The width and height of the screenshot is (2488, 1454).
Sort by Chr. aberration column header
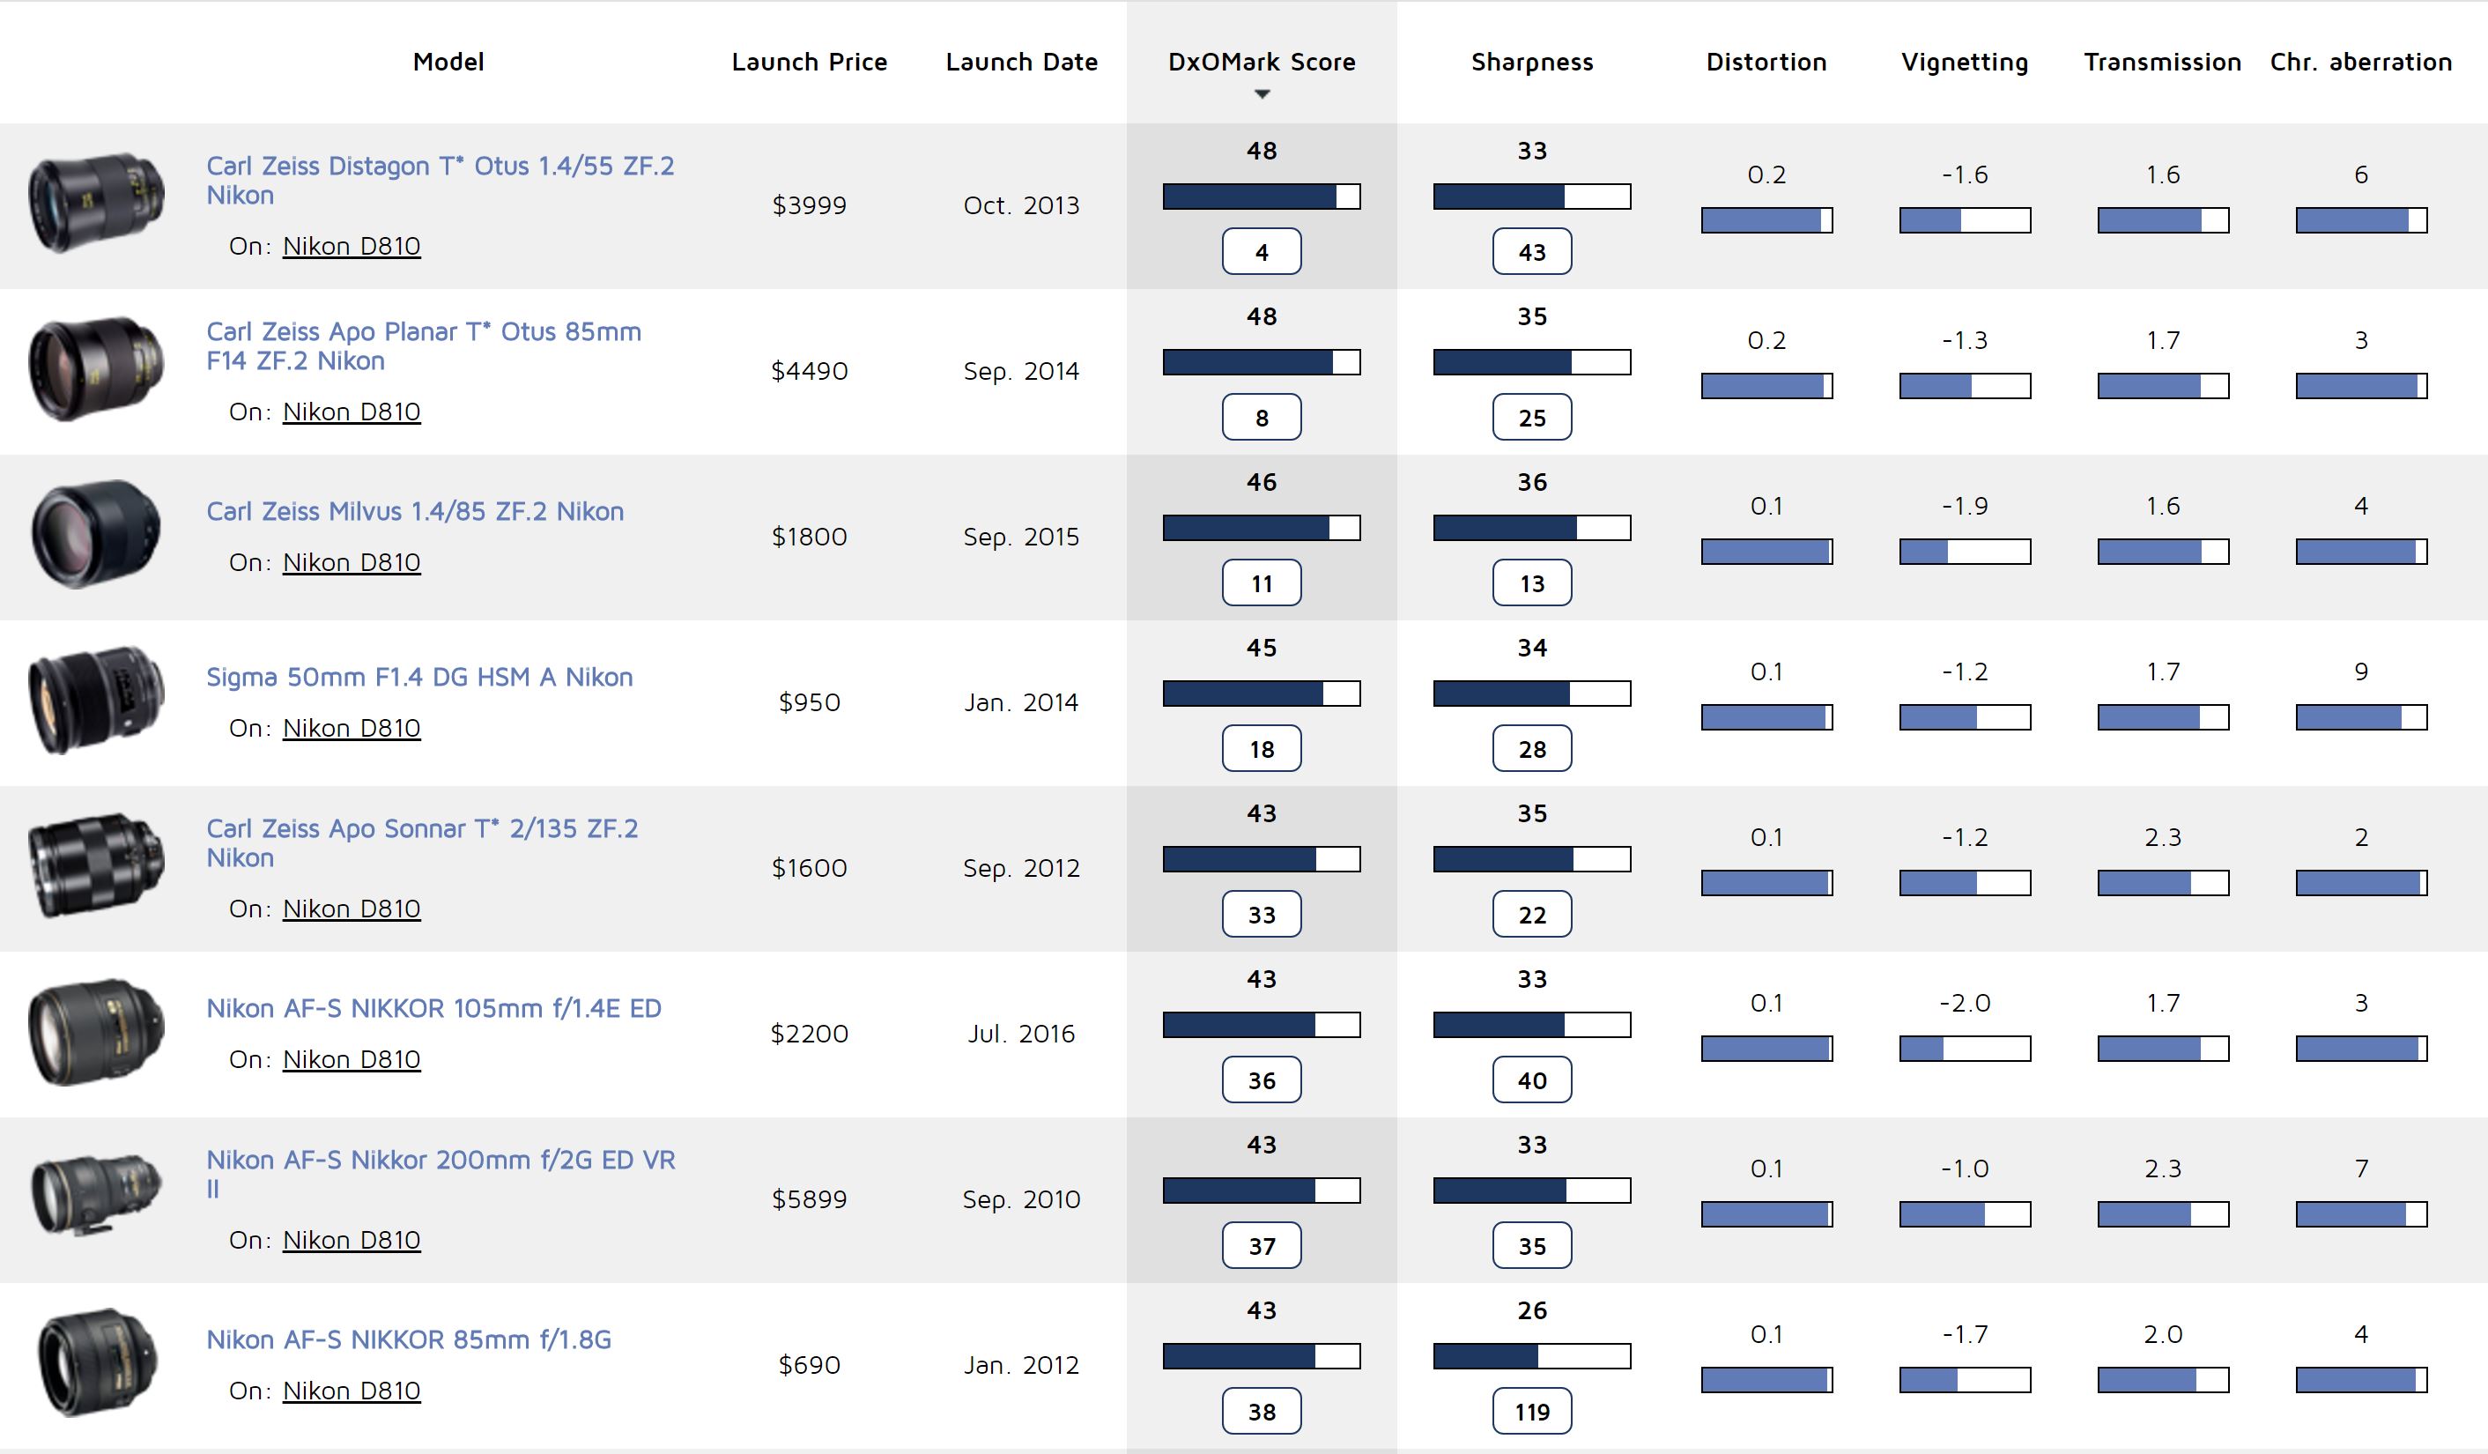coord(2359,63)
